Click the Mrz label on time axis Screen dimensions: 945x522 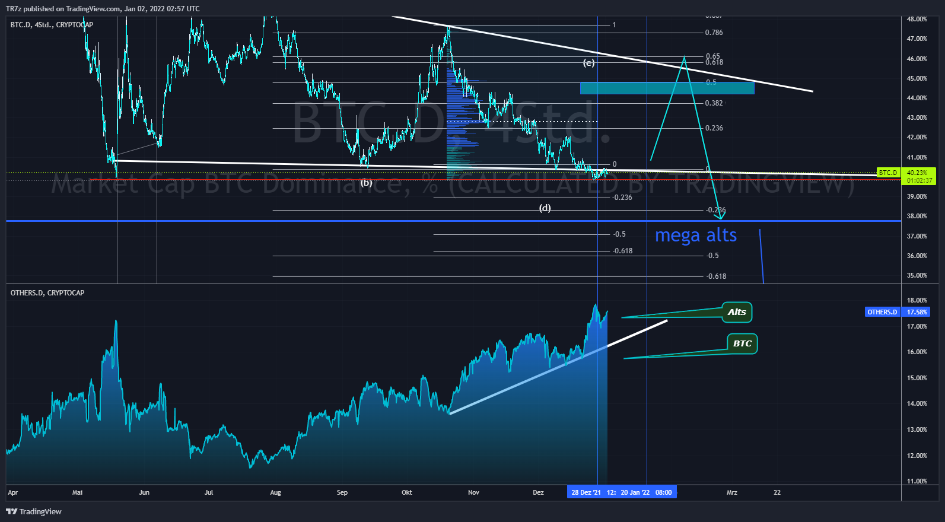(732, 492)
